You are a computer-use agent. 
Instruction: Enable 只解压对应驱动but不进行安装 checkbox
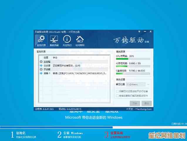tap(117, 91)
